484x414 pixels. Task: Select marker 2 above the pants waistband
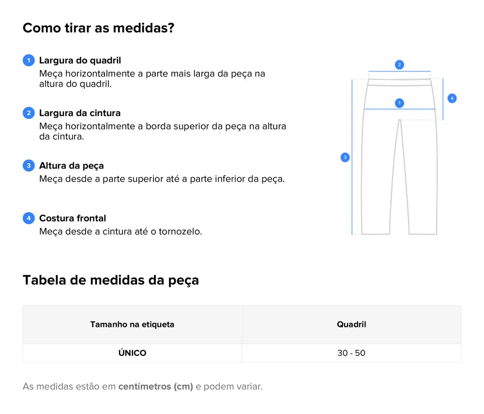click(399, 64)
